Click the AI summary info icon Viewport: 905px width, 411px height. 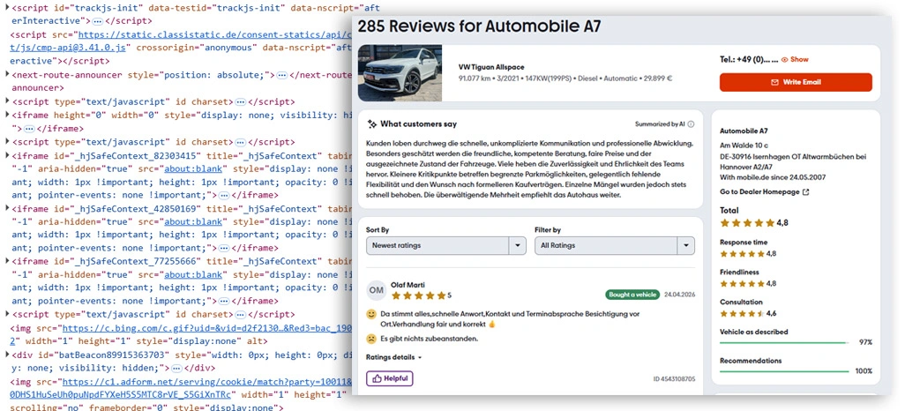[691, 124]
